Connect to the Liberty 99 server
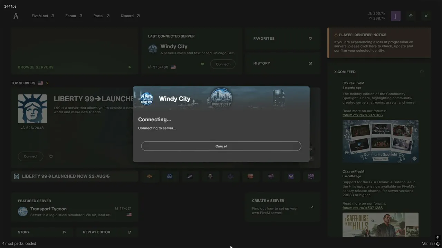Viewport: 442px width, 248px height. [30, 156]
